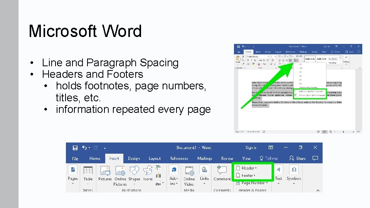Click the grayed Redo icon in lower Word window
Viewport: 370px width, 208px height.
96,148
